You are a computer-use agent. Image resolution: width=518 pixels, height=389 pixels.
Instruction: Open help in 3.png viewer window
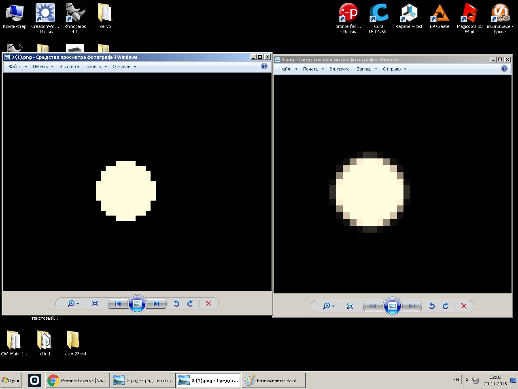504,68
